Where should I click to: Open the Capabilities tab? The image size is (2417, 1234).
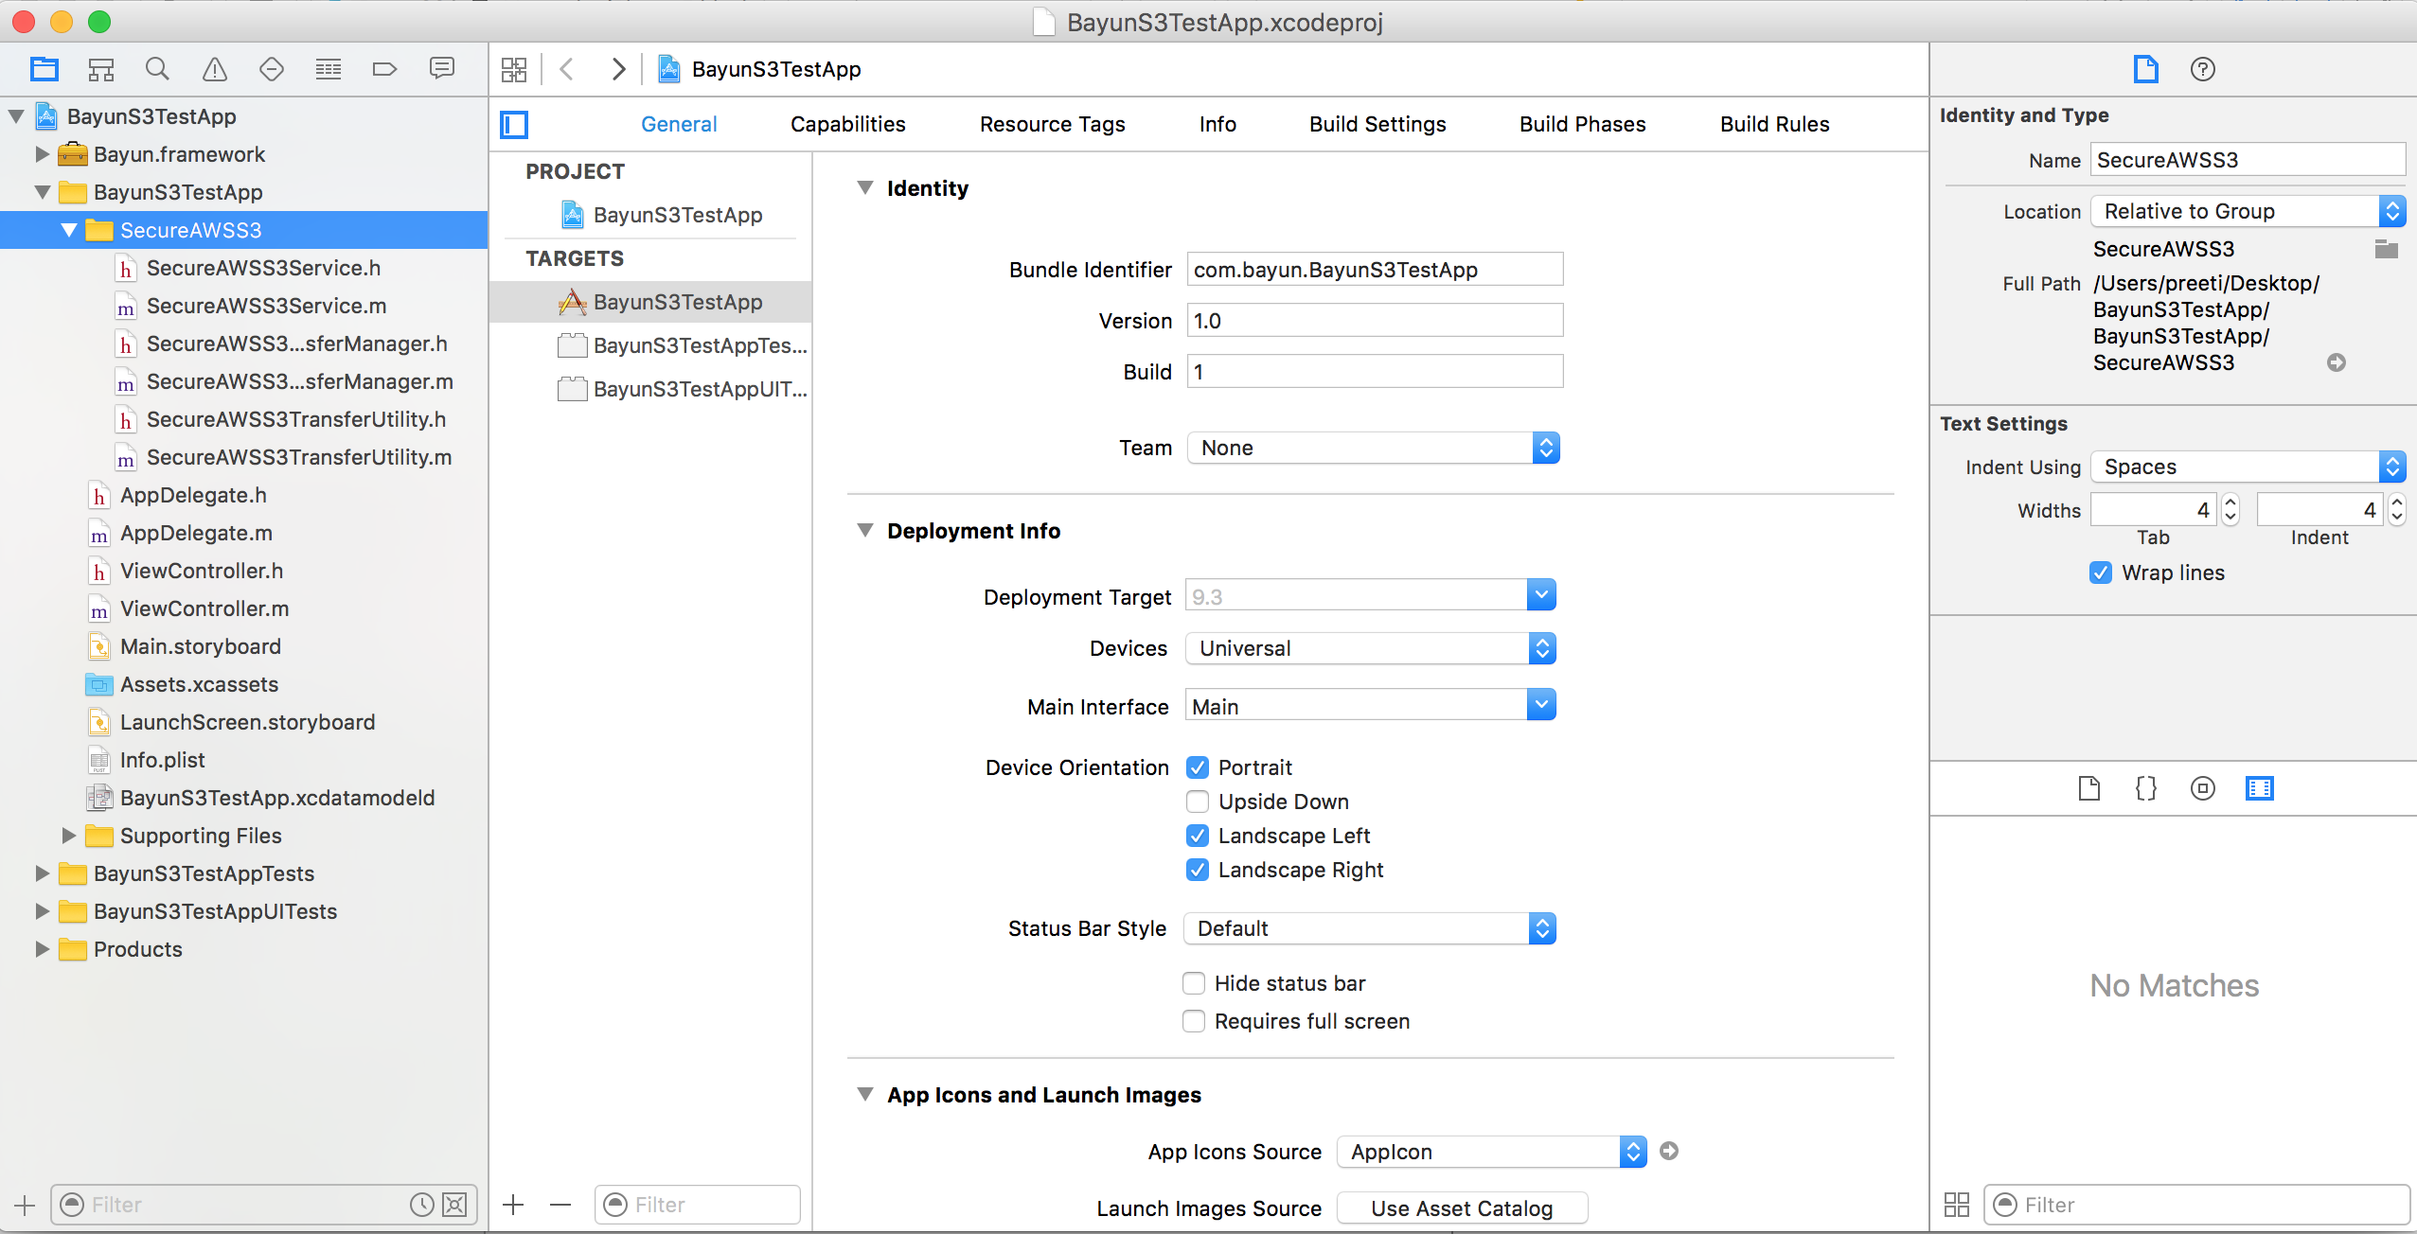[x=847, y=124]
